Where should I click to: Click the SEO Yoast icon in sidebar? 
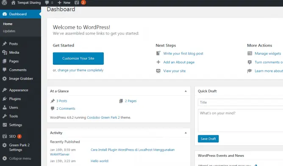[5, 136]
